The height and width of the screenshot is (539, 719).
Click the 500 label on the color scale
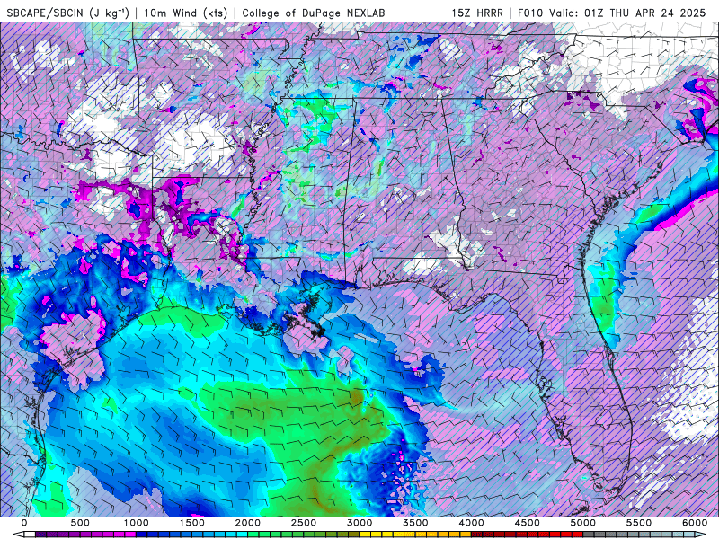[x=80, y=523]
